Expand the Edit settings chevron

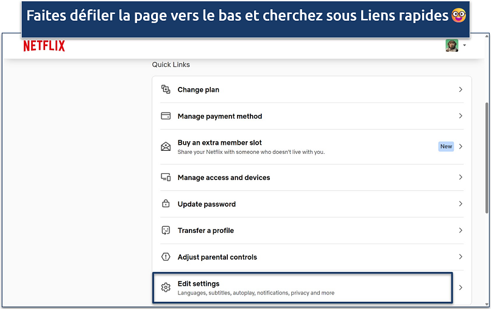(x=461, y=288)
